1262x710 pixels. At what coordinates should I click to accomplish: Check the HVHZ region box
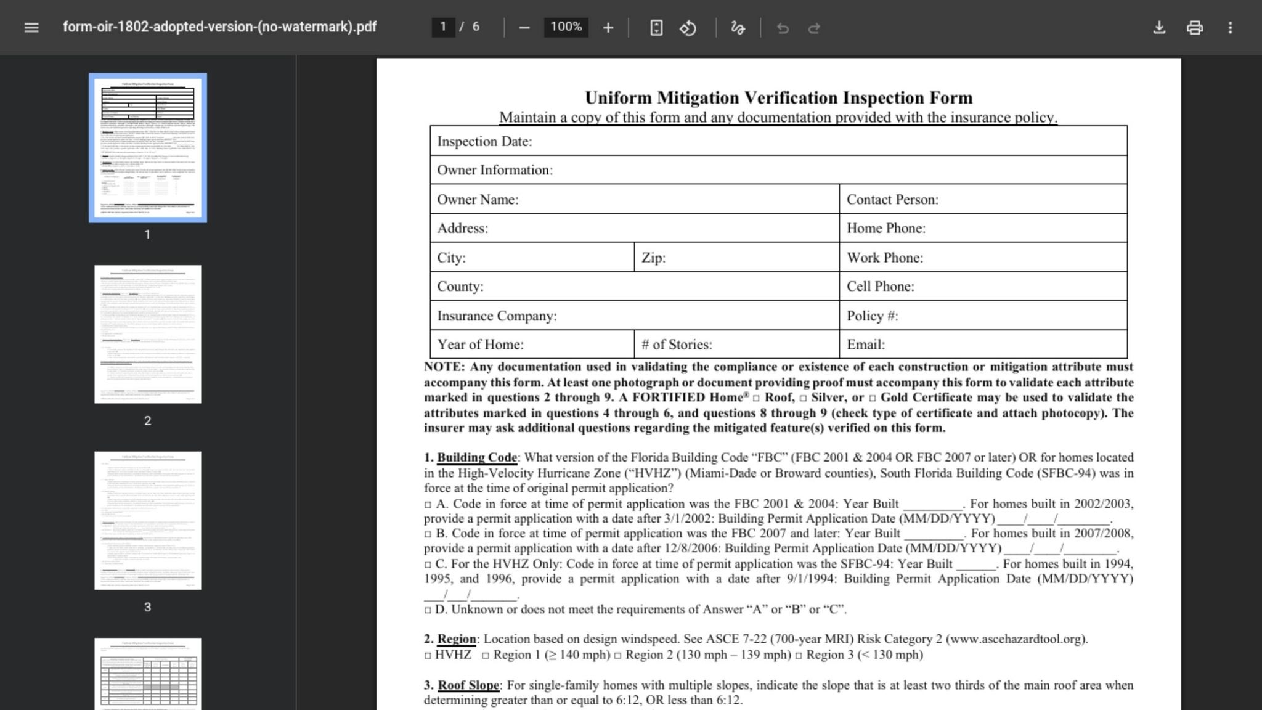[428, 656]
